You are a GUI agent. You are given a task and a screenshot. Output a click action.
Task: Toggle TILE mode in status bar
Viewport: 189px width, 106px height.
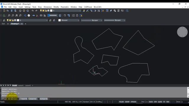tap(143, 102)
